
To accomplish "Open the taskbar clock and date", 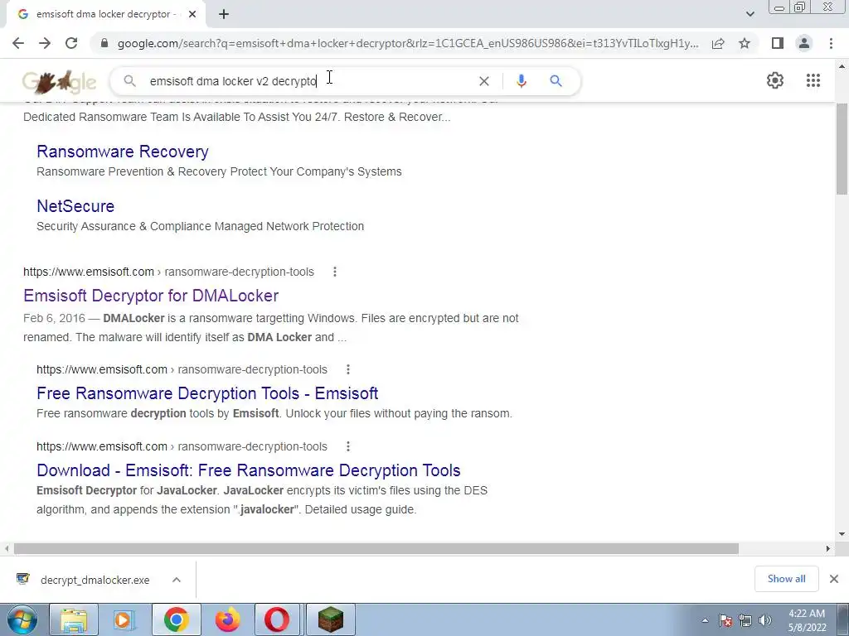I will (807, 620).
